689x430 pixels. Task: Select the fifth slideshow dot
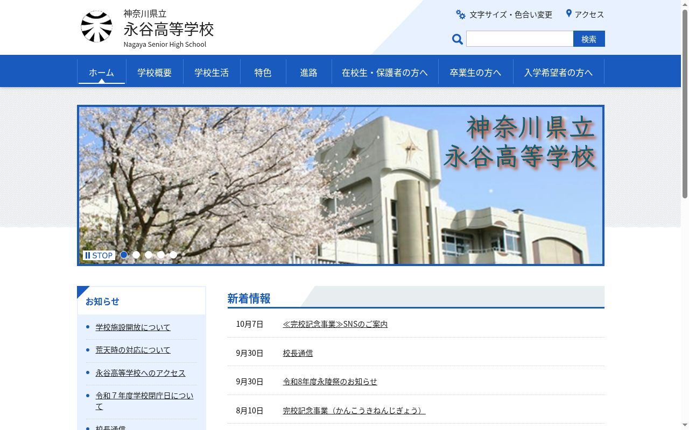pyautogui.click(x=173, y=255)
